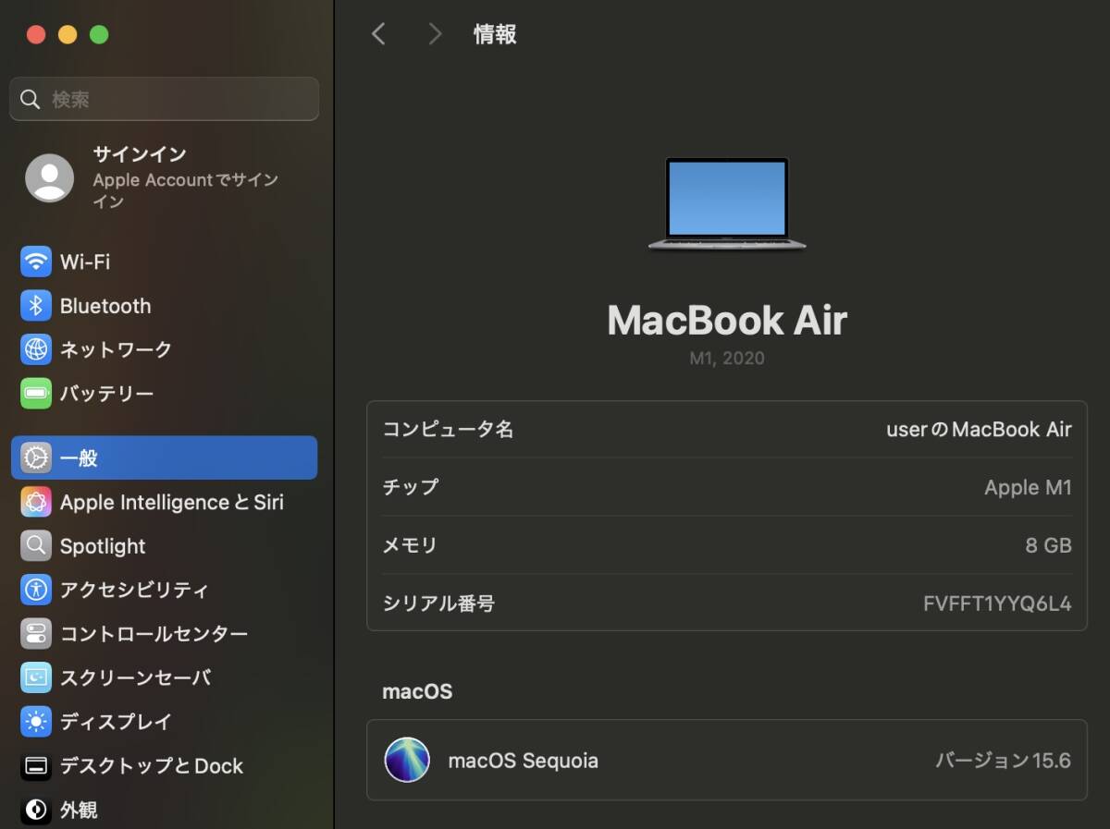Go back with the left chevron
Screen dimensions: 1110x829
coord(377,34)
